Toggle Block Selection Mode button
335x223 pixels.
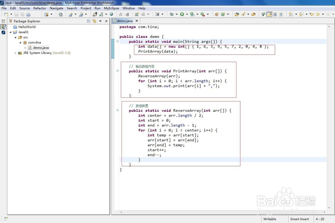click(275, 14)
